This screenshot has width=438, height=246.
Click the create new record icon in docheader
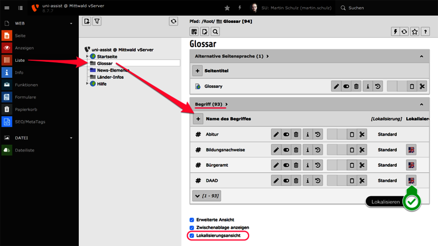click(194, 32)
